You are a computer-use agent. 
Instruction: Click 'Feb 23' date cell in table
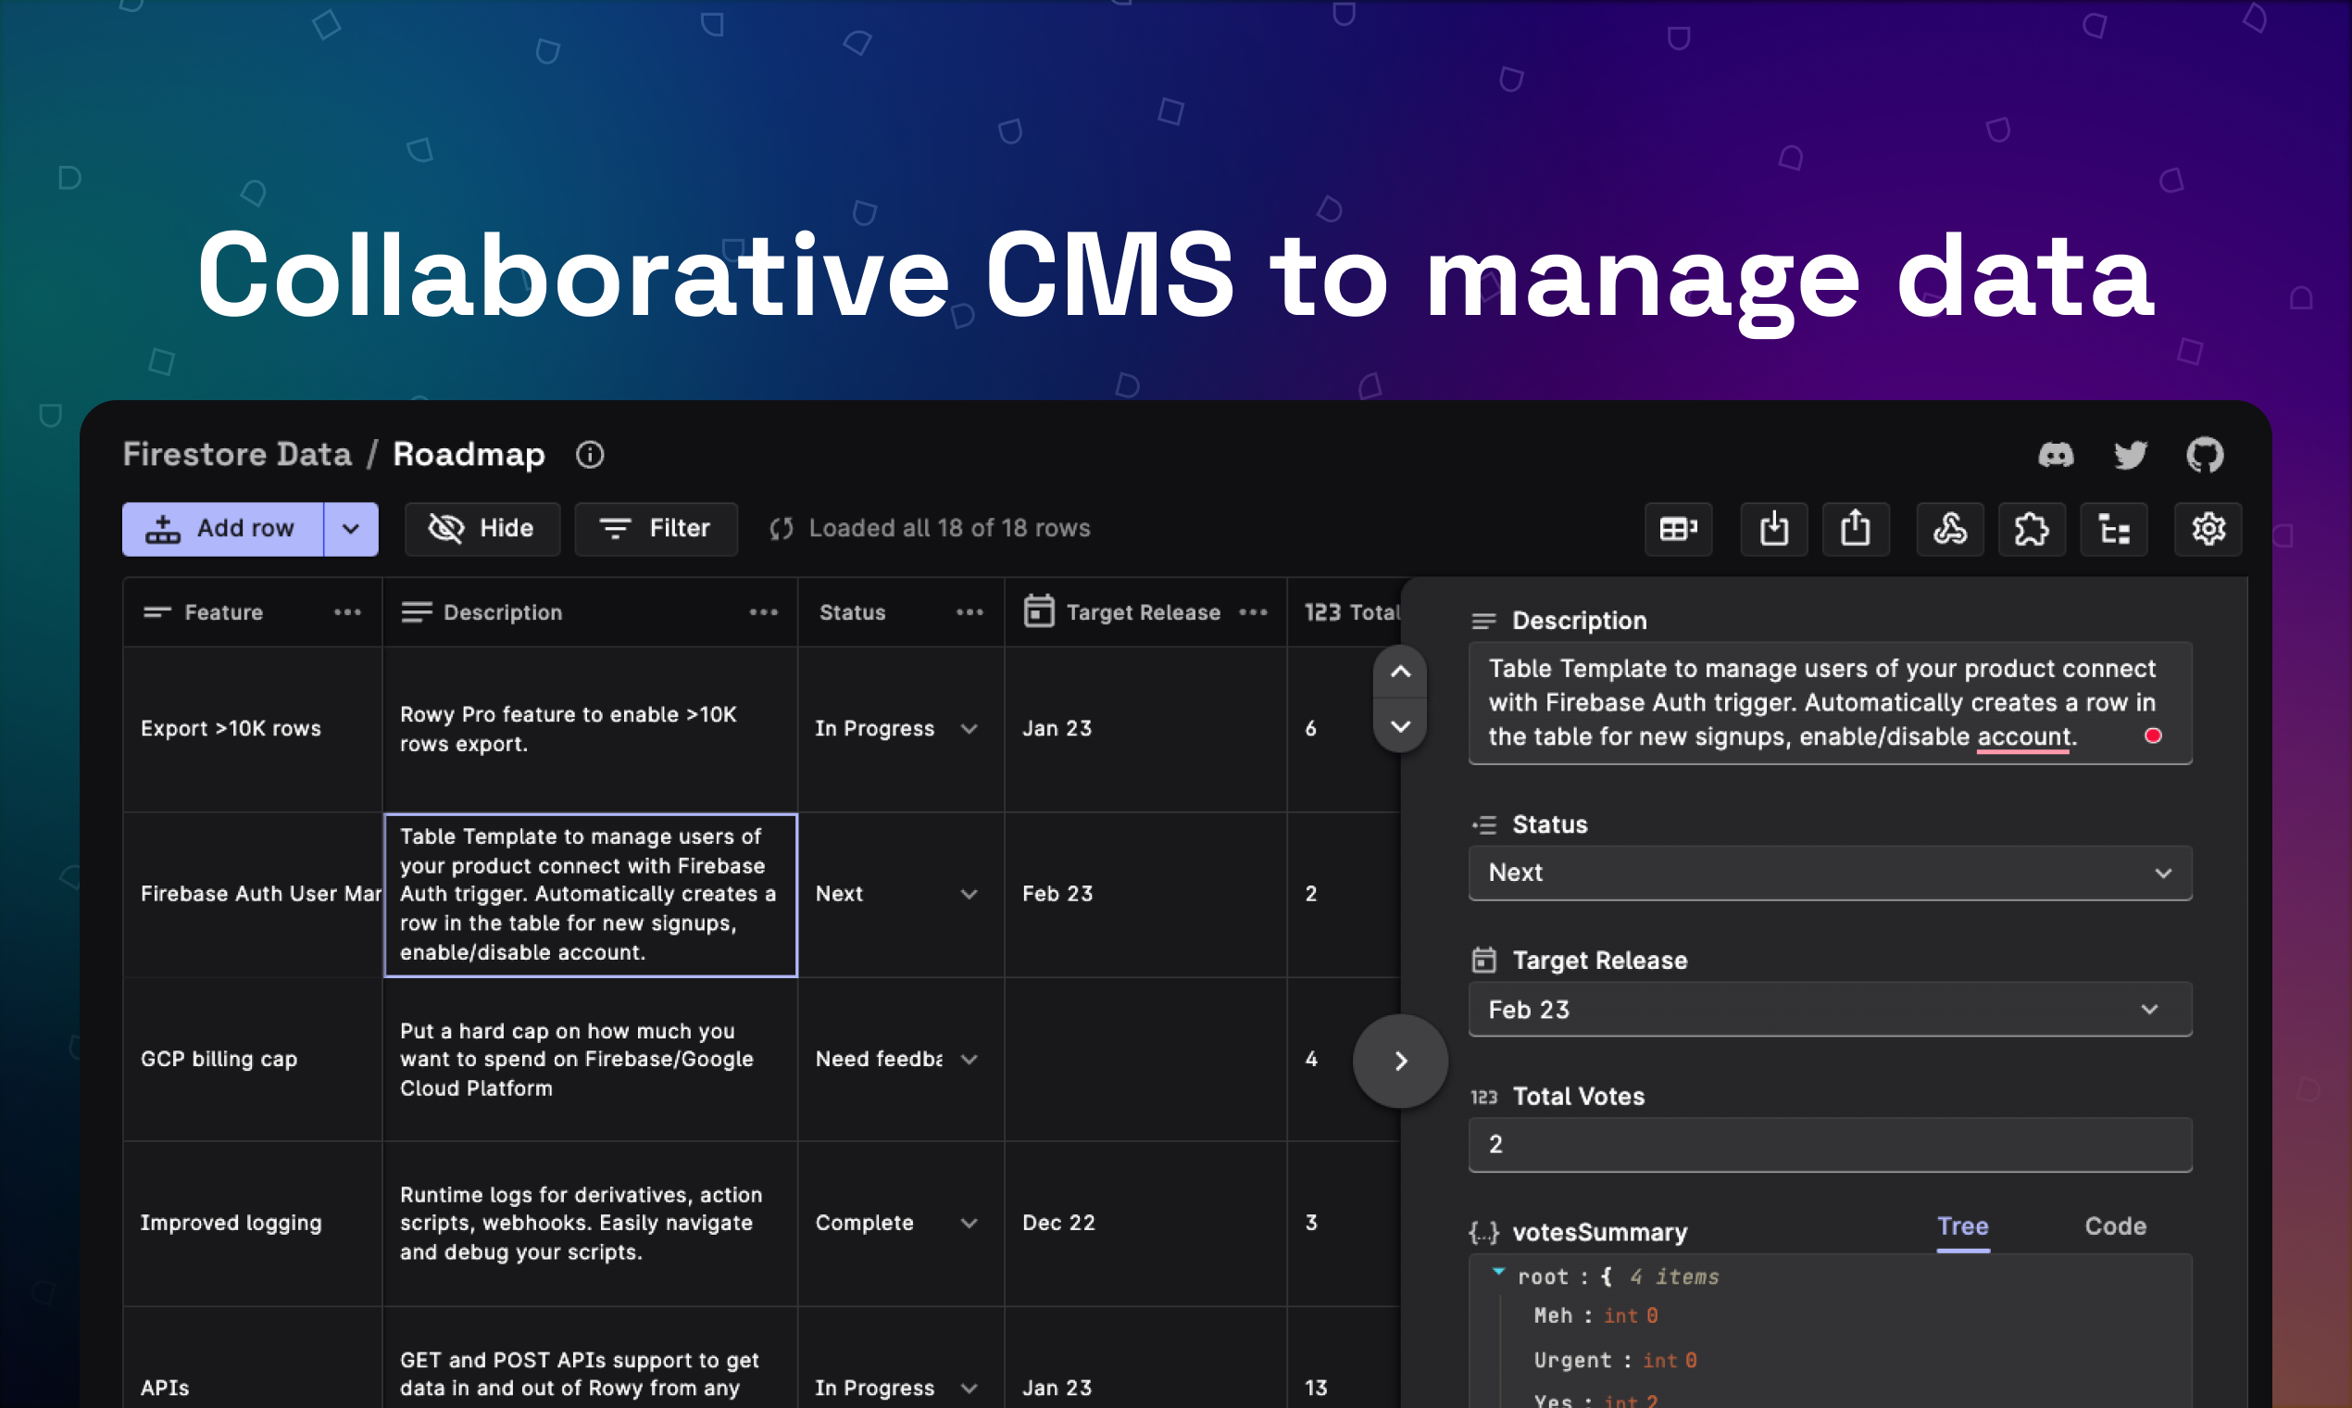[1145, 894]
